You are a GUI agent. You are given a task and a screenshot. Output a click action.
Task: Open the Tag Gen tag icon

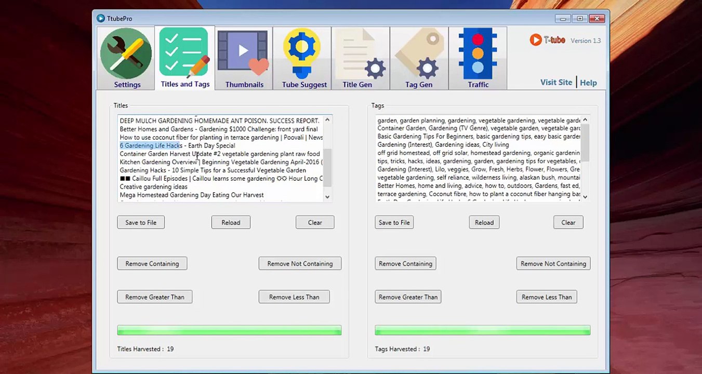[419, 54]
